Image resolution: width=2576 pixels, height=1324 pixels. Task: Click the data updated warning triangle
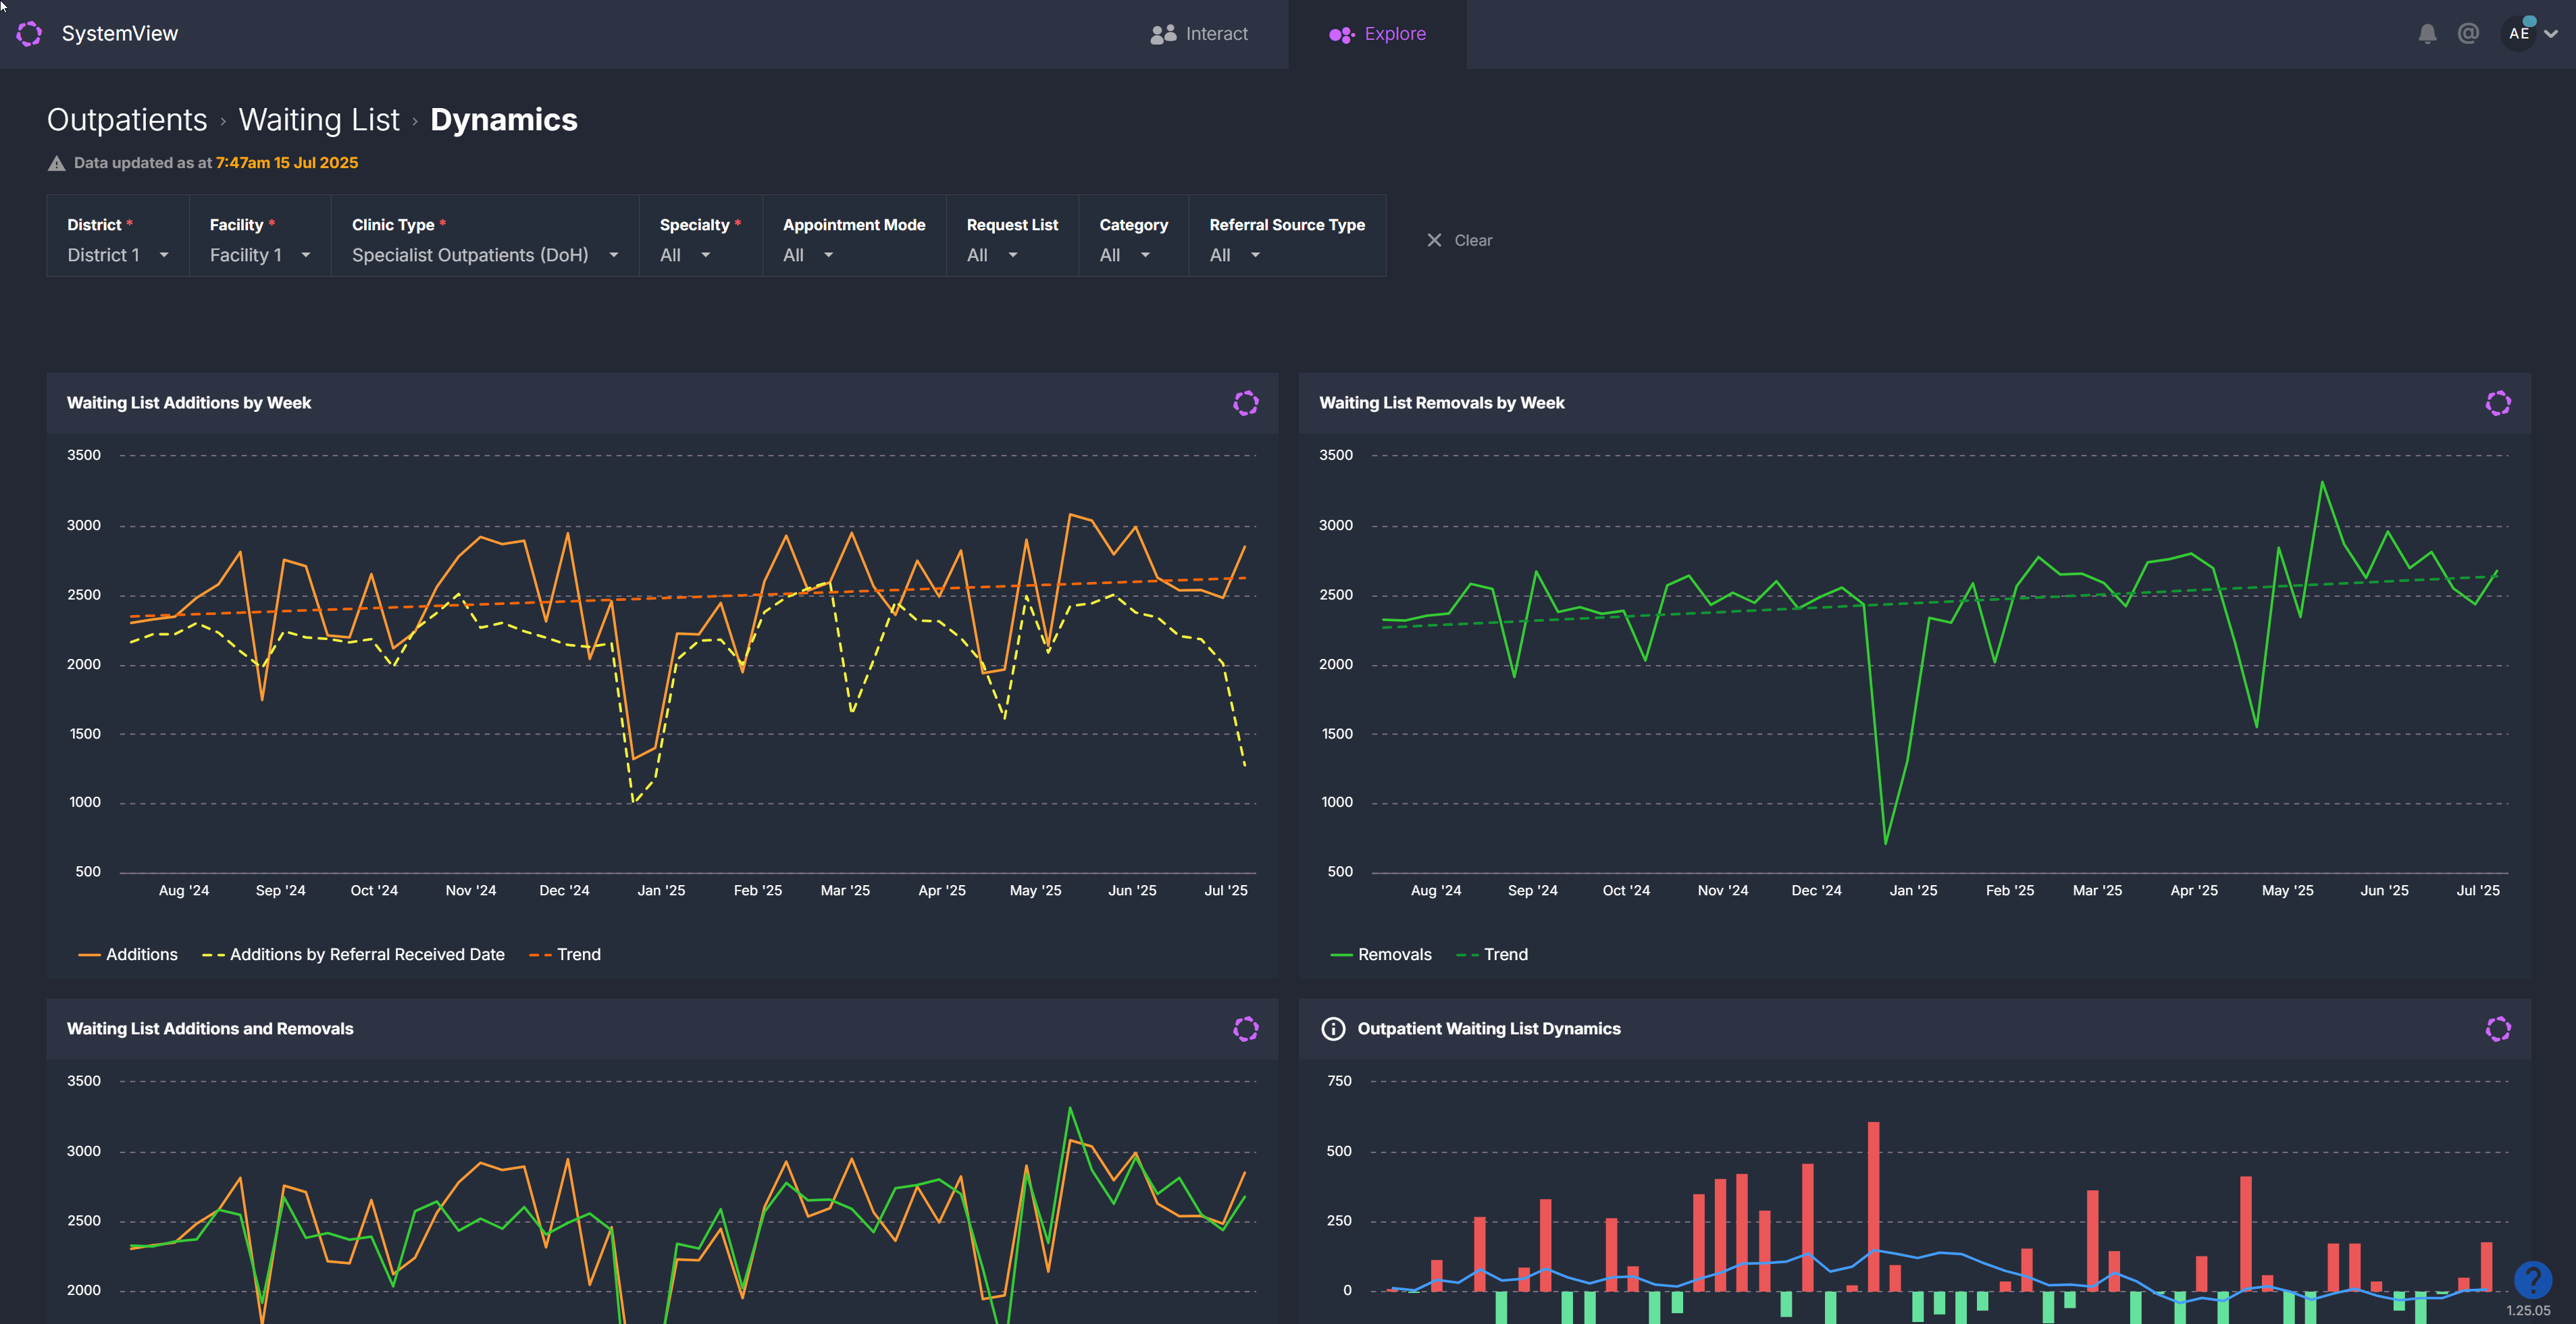coord(57,163)
